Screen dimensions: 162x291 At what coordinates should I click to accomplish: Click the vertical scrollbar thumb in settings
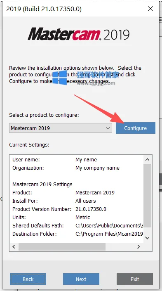click(x=147, y=196)
